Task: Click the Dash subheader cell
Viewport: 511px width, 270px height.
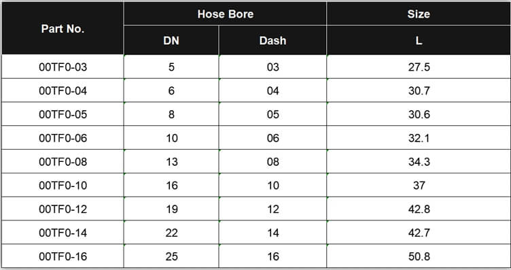Action: point(272,40)
